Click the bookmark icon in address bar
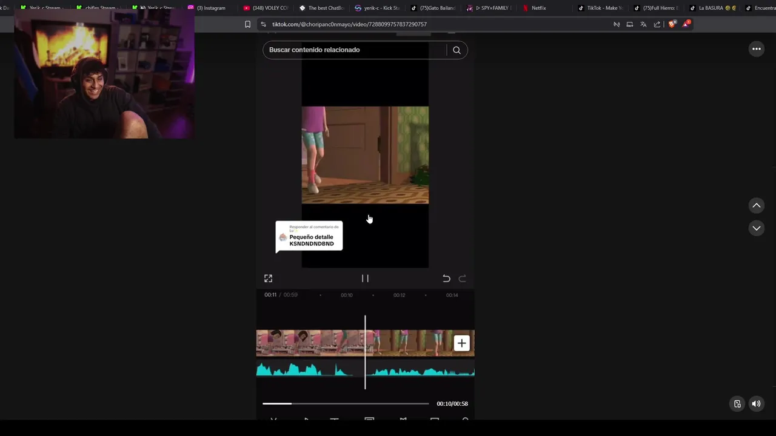 click(247, 24)
